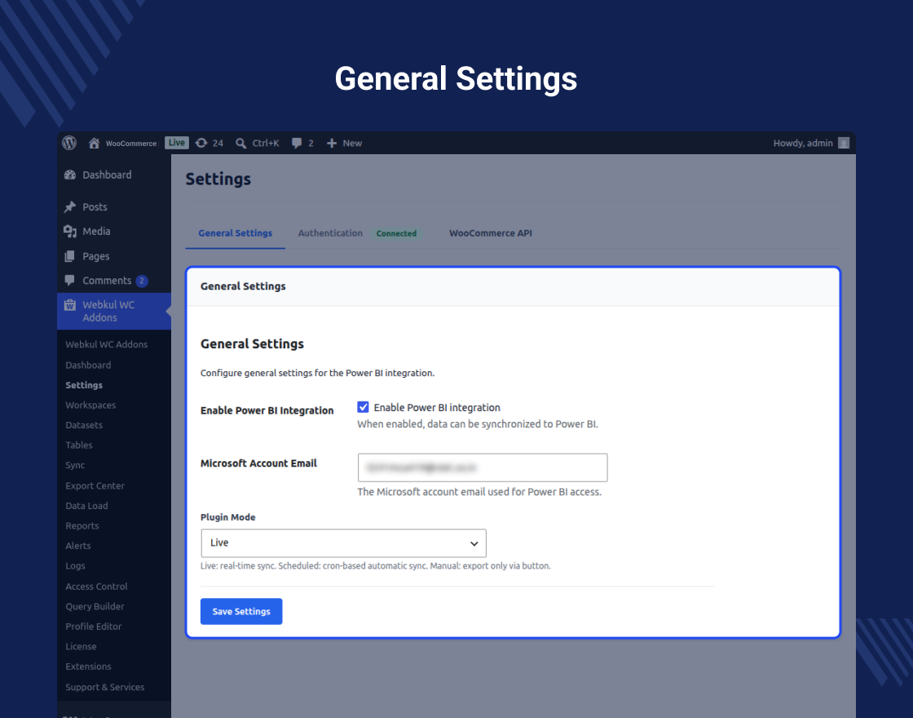913x718 pixels.
Task: Open Workspaces in the sidebar submenu
Action: [x=90, y=405]
